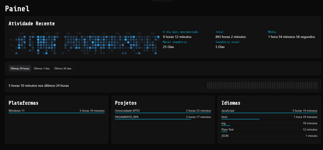Switch to Últimos 7 dias tab
This screenshot has width=323, height=150.
(42, 68)
